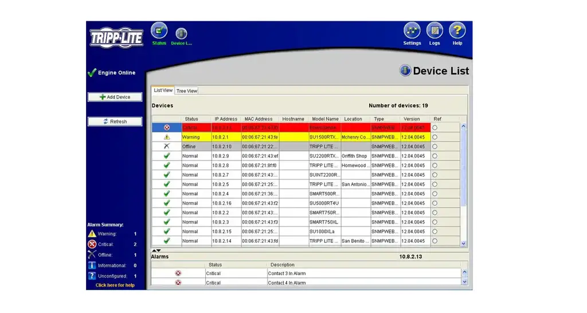
Task: Click the green check icon for 10.8.2.8
Action: tap(167, 165)
